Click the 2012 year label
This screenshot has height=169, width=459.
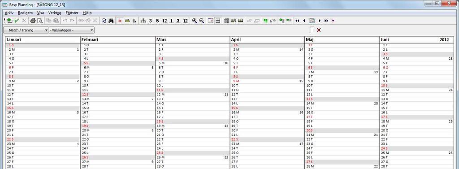[444, 39]
